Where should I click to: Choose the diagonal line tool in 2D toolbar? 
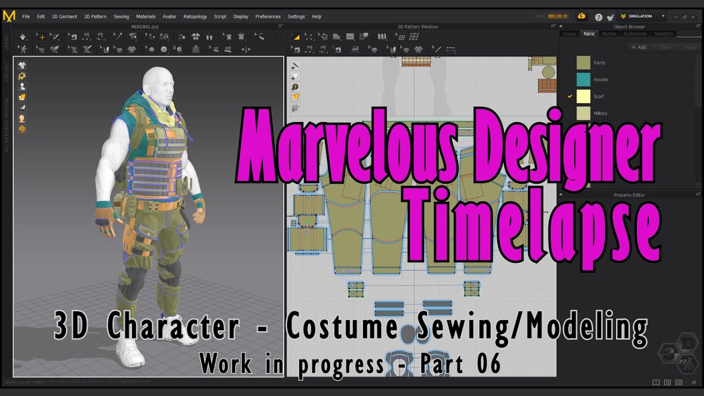[437, 50]
